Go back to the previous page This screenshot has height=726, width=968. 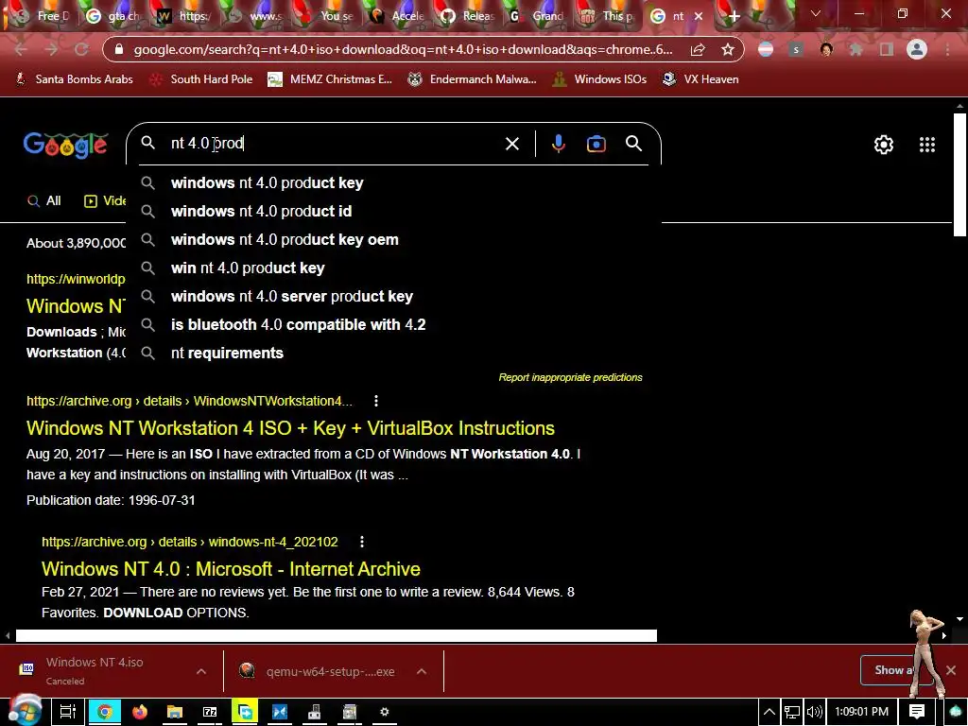click(x=21, y=49)
